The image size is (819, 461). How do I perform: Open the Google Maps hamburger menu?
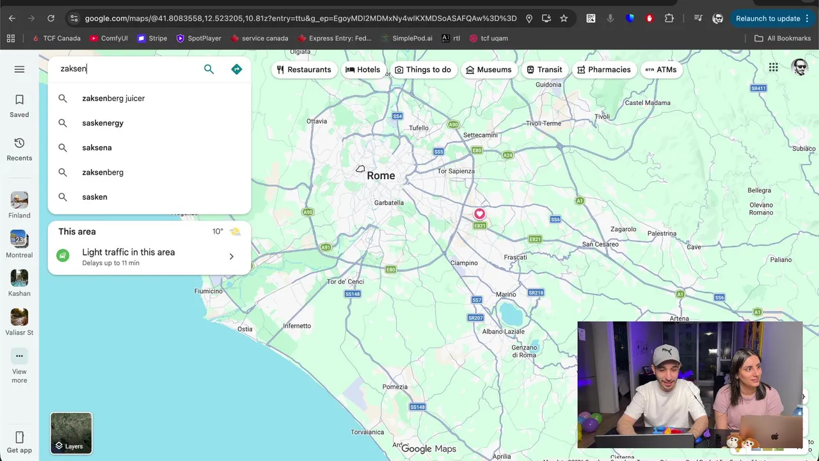tap(19, 69)
